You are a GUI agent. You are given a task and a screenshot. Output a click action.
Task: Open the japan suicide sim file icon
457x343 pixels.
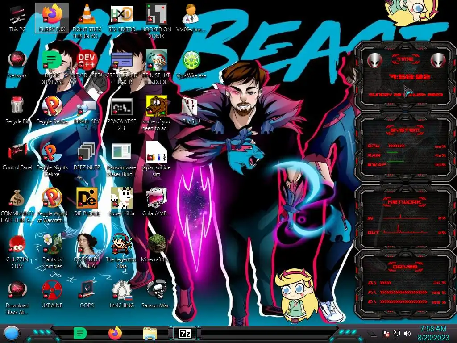tap(157, 160)
